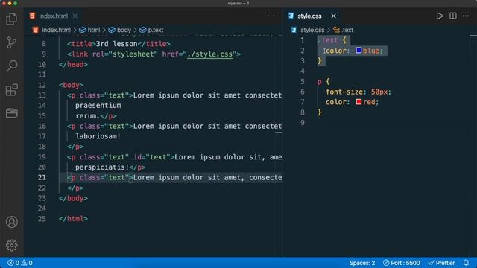Click the closing </body> tag
The image size is (477, 268).
point(73,198)
